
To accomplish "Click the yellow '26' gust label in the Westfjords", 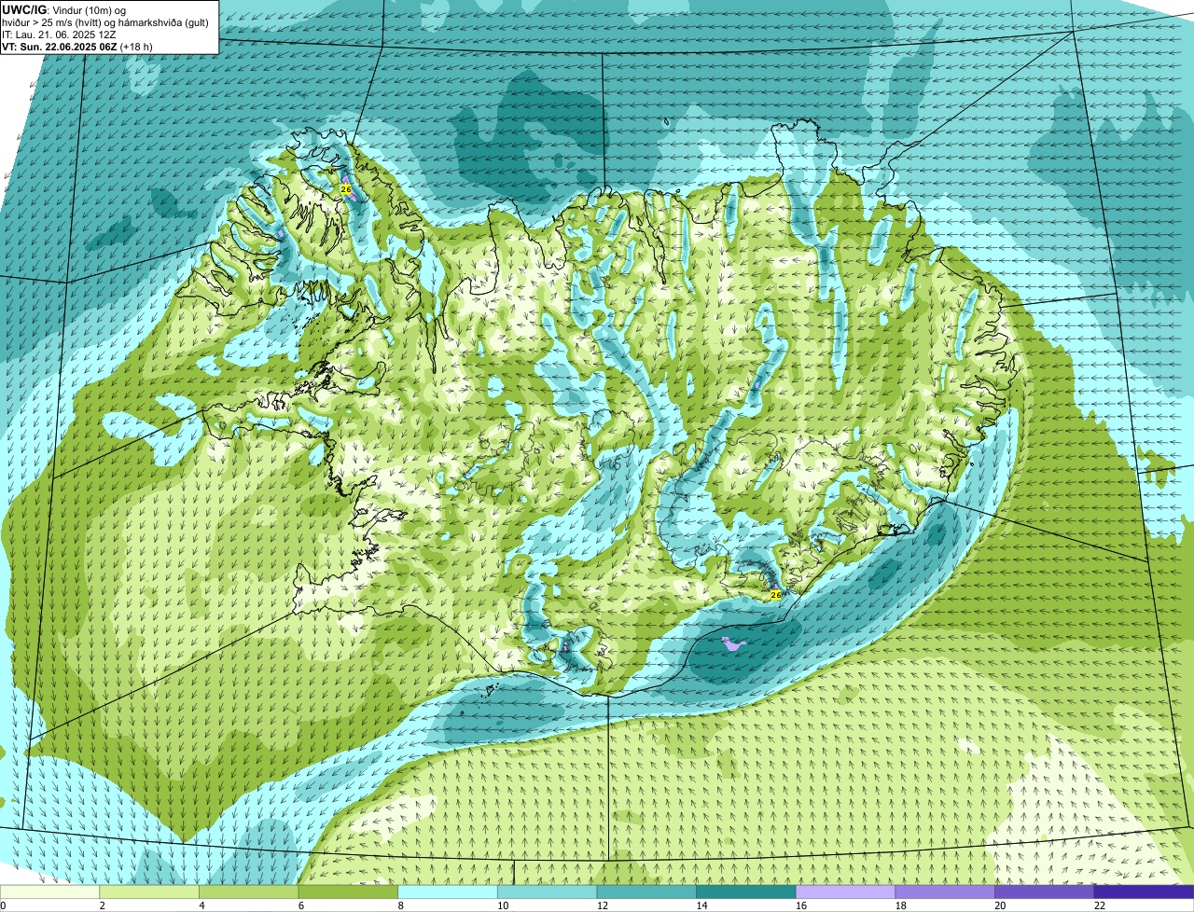I will coord(346,189).
